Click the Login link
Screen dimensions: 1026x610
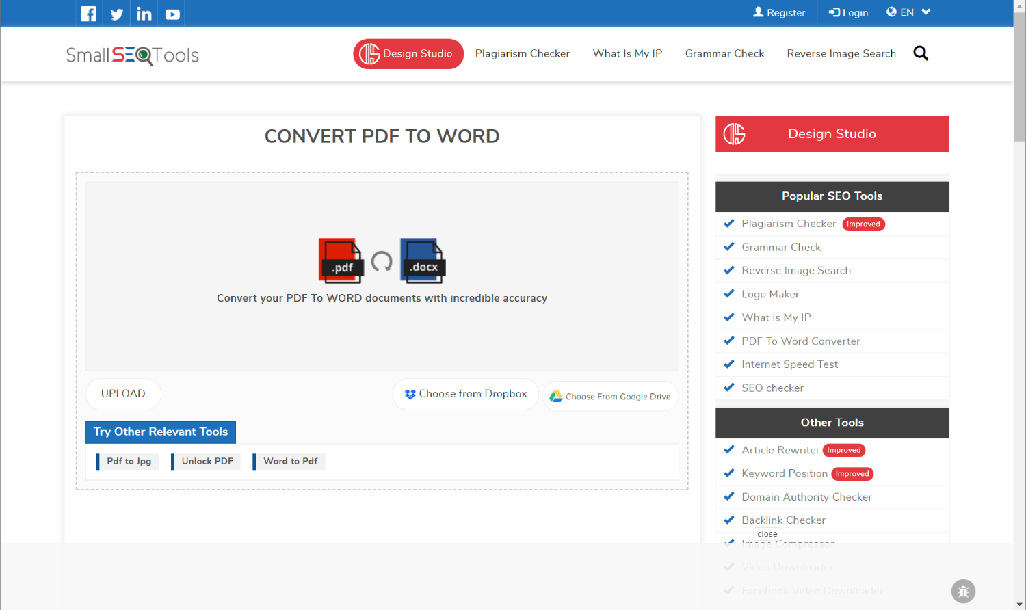point(848,12)
